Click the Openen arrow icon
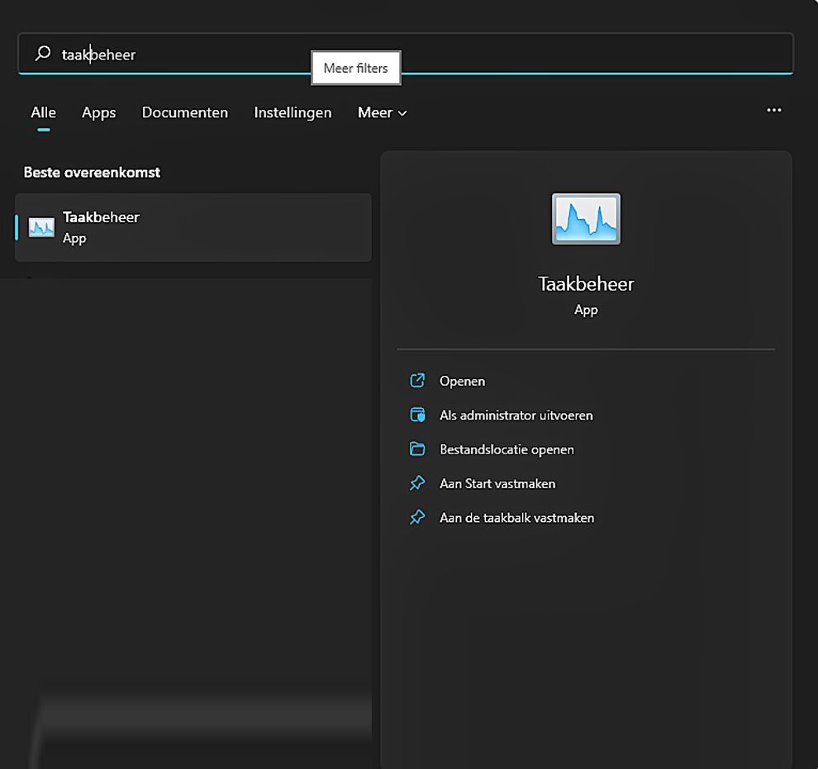The image size is (818, 769). coord(417,381)
